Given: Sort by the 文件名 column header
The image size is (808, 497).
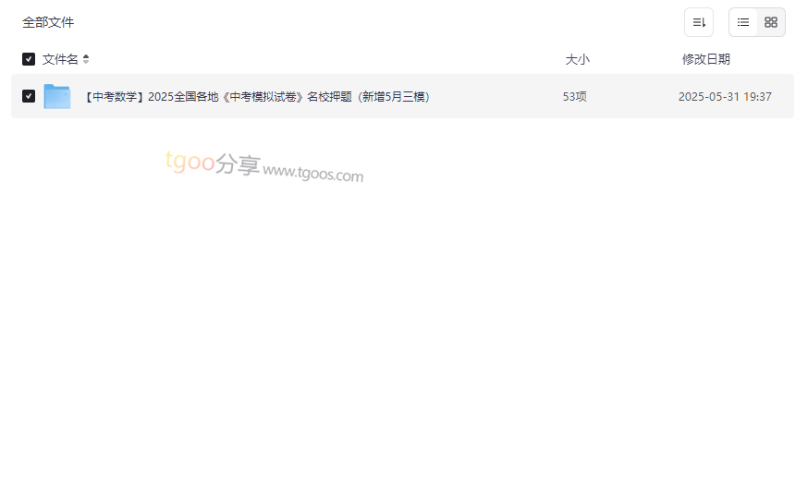Looking at the screenshot, I should [60, 59].
